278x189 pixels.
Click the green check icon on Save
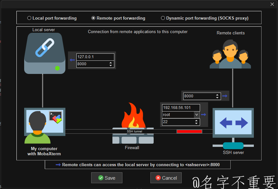tap(101, 178)
